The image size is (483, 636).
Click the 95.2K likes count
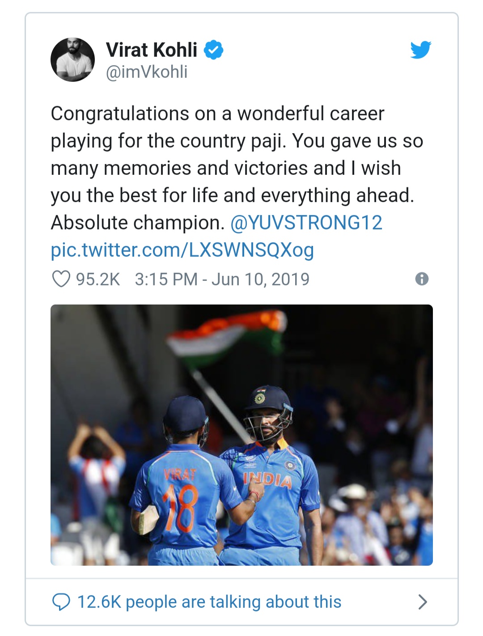click(98, 279)
